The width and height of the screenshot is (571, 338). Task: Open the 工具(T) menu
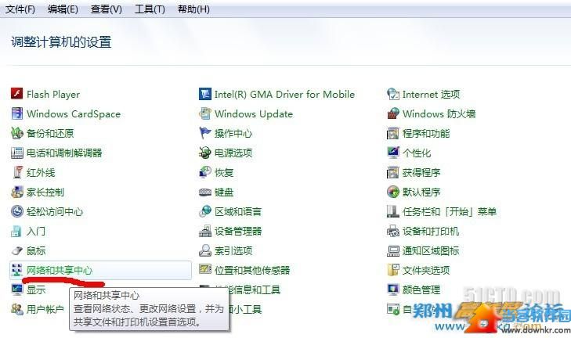point(150,9)
